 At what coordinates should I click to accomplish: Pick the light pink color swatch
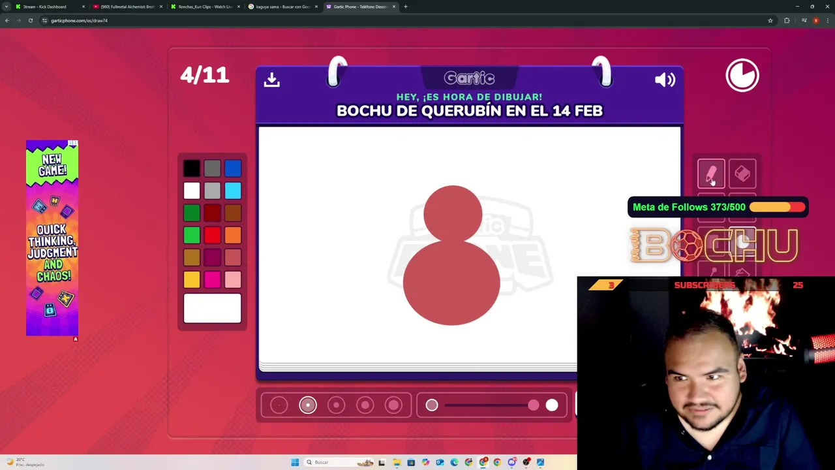point(233,279)
